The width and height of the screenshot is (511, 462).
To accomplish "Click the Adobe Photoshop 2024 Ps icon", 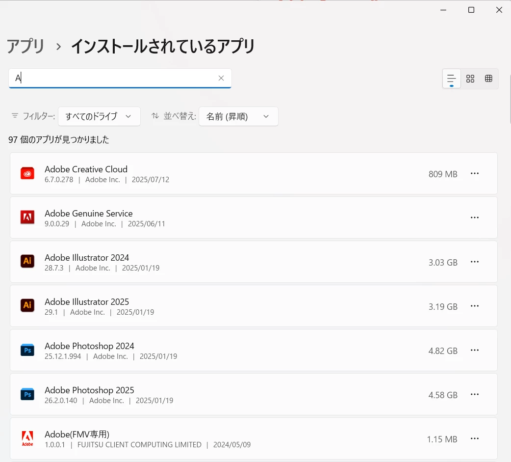I will click(27, 350).
